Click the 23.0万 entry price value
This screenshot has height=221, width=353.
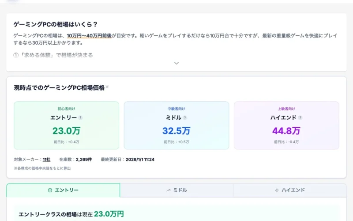tap(66, 130)
